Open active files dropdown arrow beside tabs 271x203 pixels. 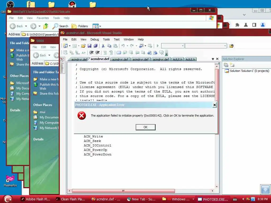(213, 59)
